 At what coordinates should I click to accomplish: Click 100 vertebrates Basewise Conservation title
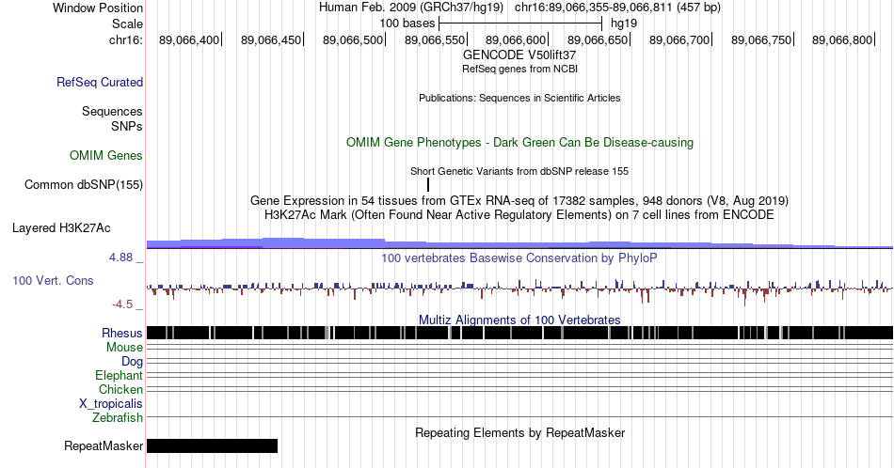[519, 257]
